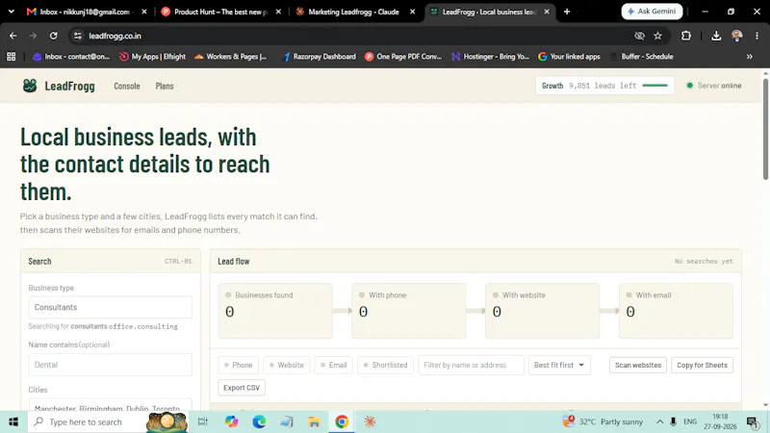Switch to Marketing Leadfrogg Claude tab
The image size is (770, 433).
pyautogui.click(x=353, y=12)
